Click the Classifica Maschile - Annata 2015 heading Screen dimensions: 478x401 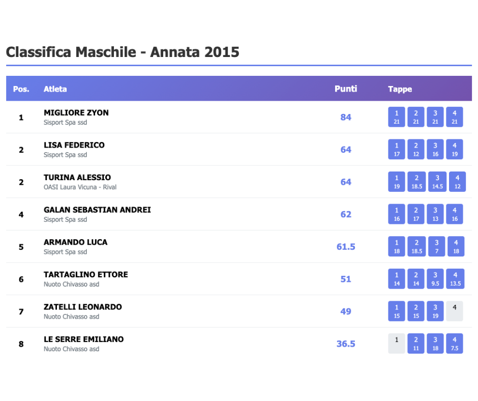pyautogui.click(x=123, y=52)
